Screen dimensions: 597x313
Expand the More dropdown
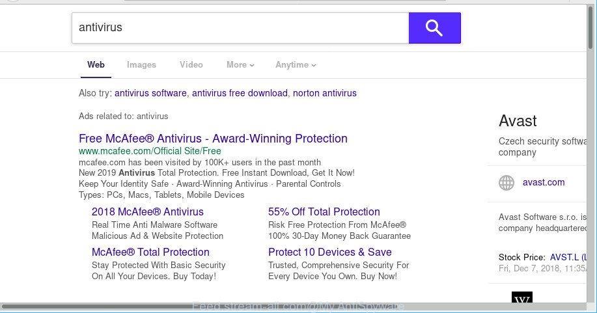(x=240, y=64)
